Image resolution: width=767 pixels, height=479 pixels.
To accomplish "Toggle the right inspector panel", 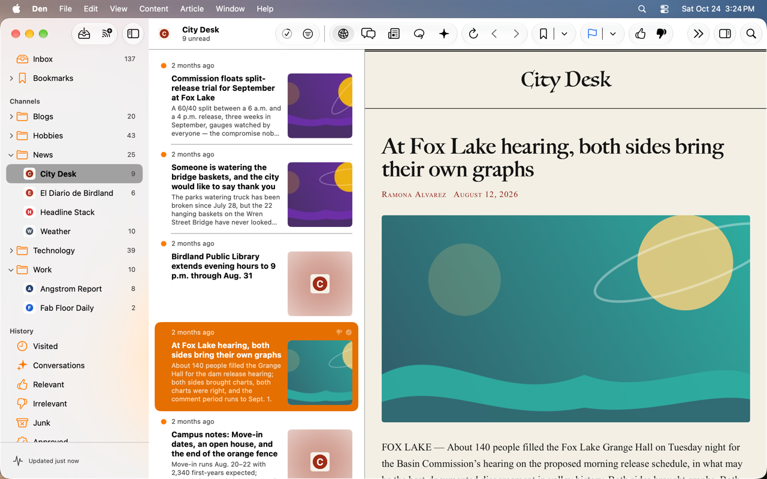I will pos(725,34).
